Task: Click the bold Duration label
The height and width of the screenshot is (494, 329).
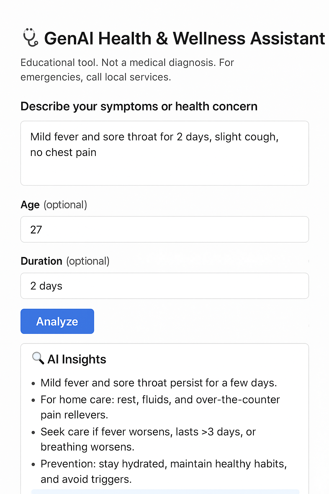Action: click(x=41, y=261)
